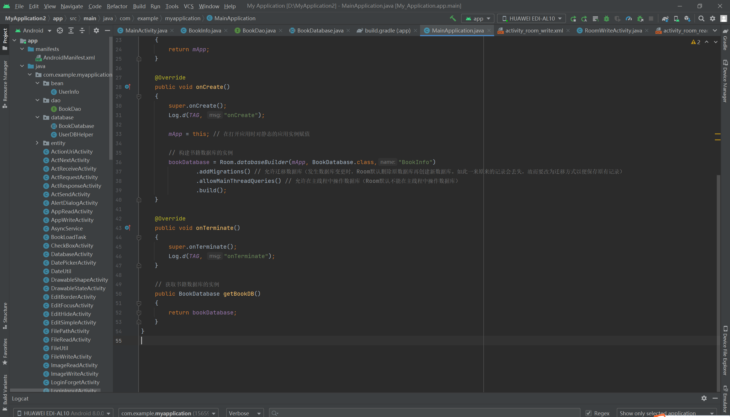Open BookDatabase in the project tree
The height and width of the screenshot is (417, 730).
[76, 126]
